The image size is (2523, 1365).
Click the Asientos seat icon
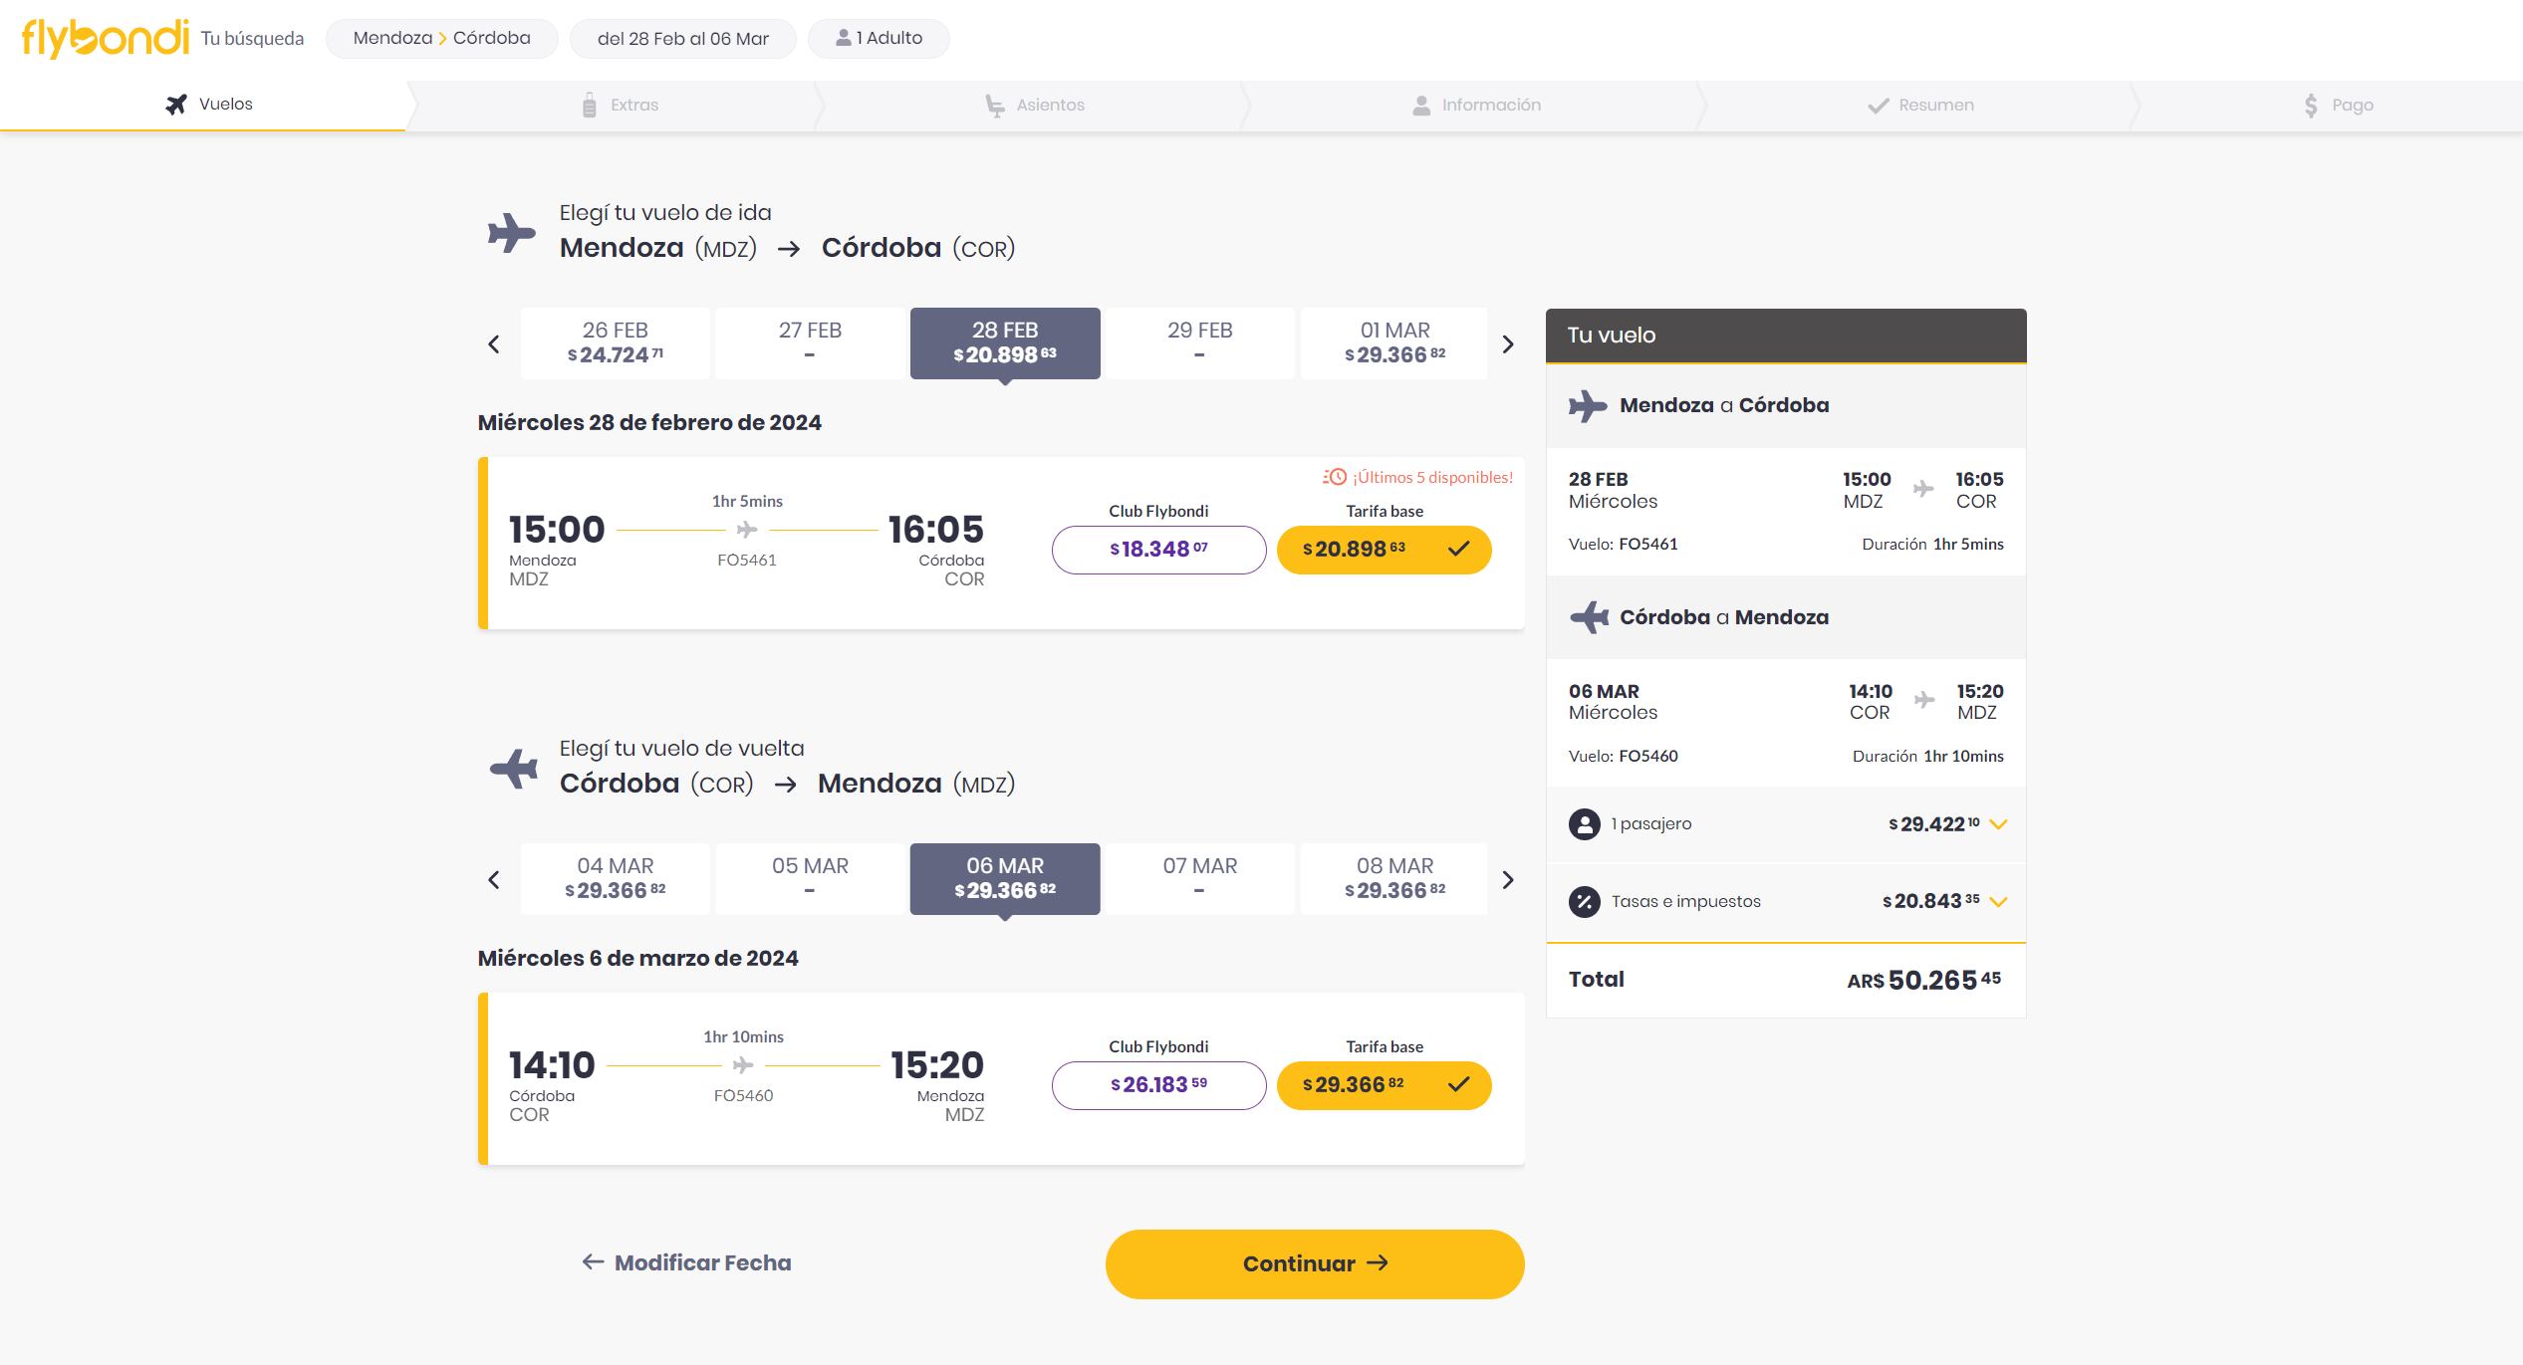click(x=994, y=106)
